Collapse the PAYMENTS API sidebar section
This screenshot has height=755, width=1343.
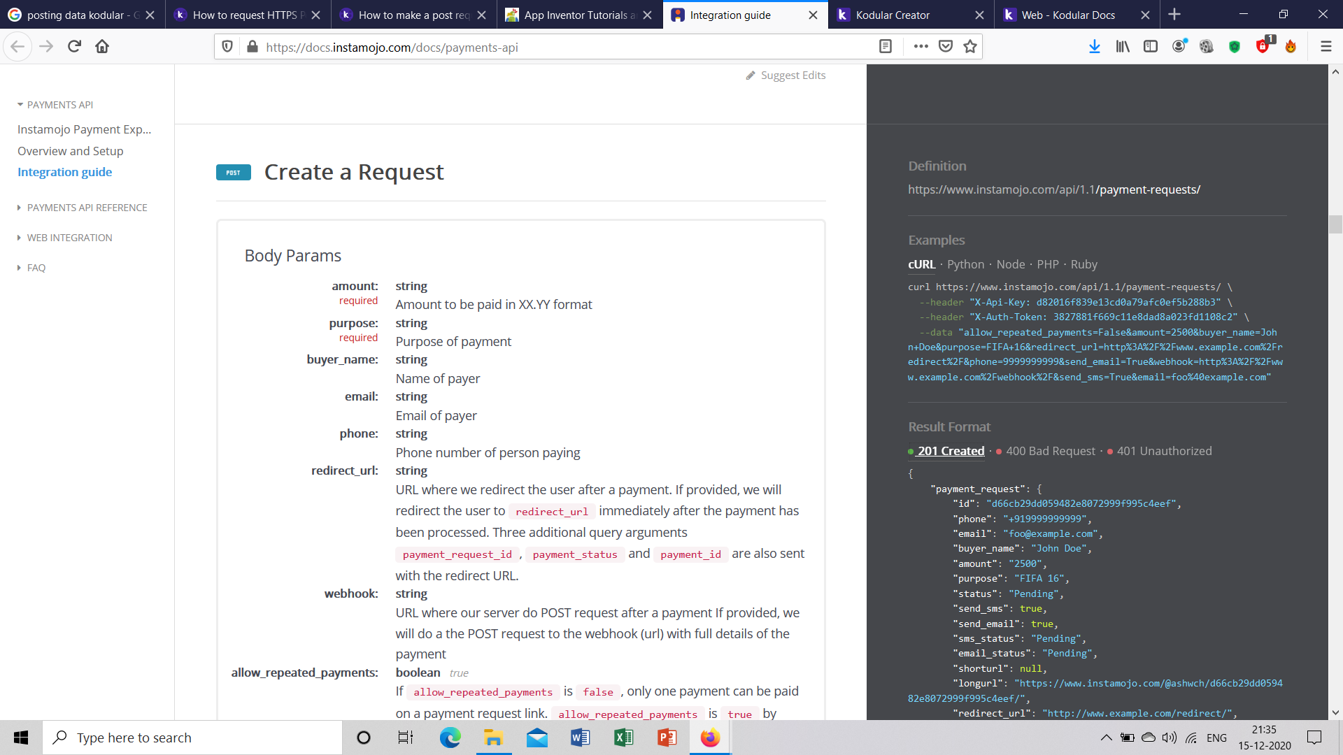pyautogui.click(x=59, y=105)
